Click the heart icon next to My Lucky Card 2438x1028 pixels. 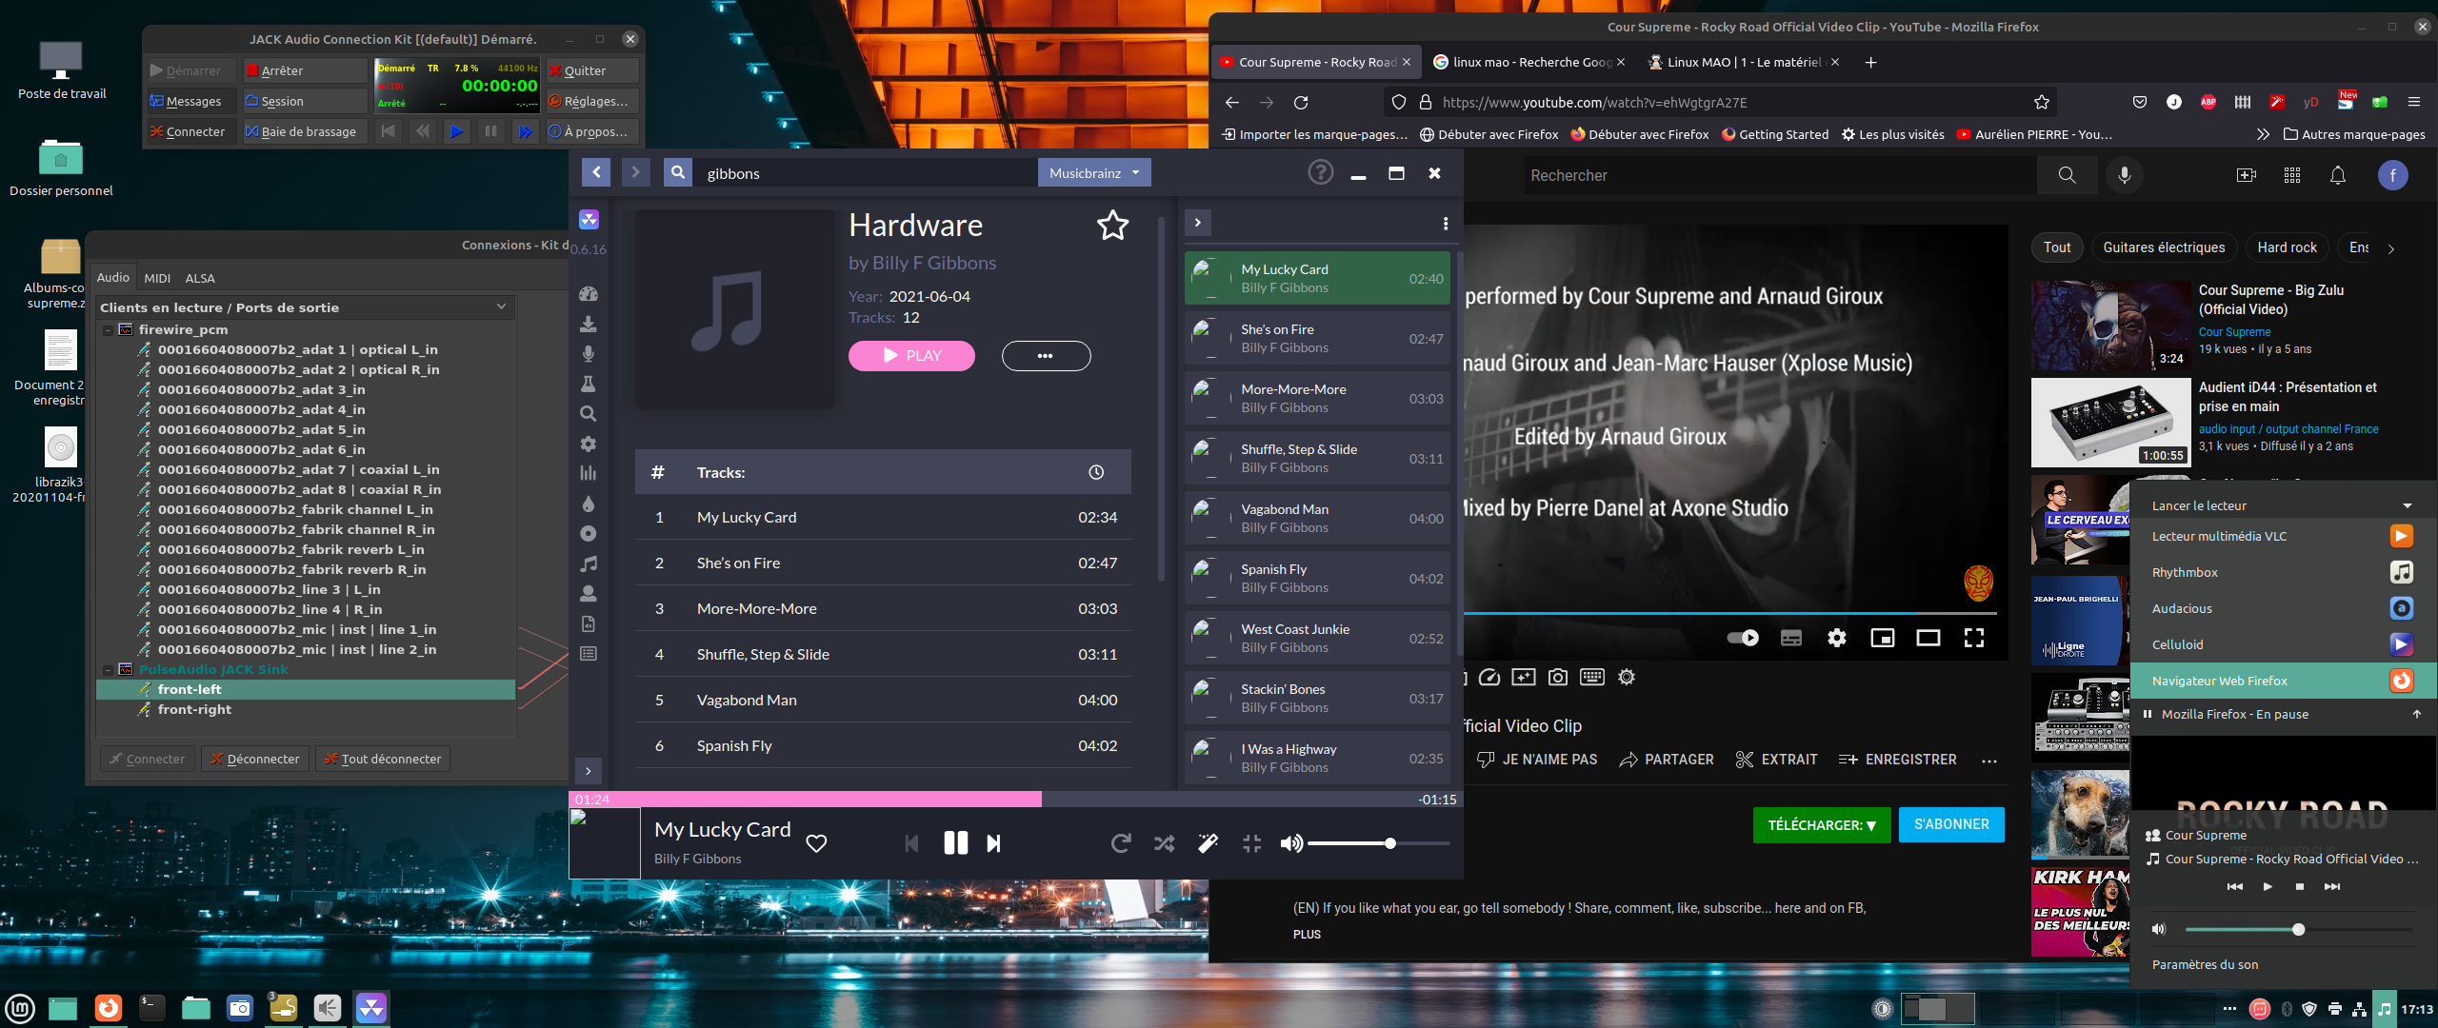coord(816,843)
